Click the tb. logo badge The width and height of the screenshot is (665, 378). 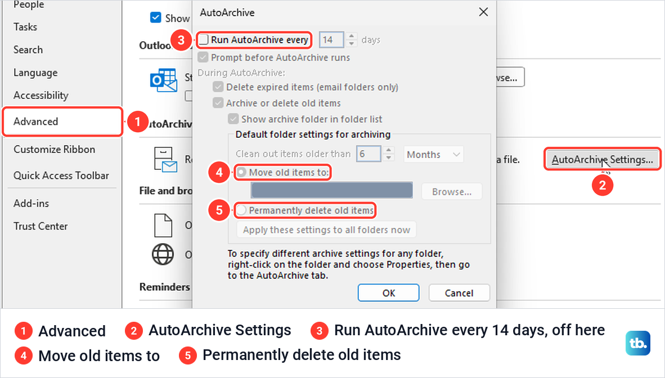(x=638, y=343)
